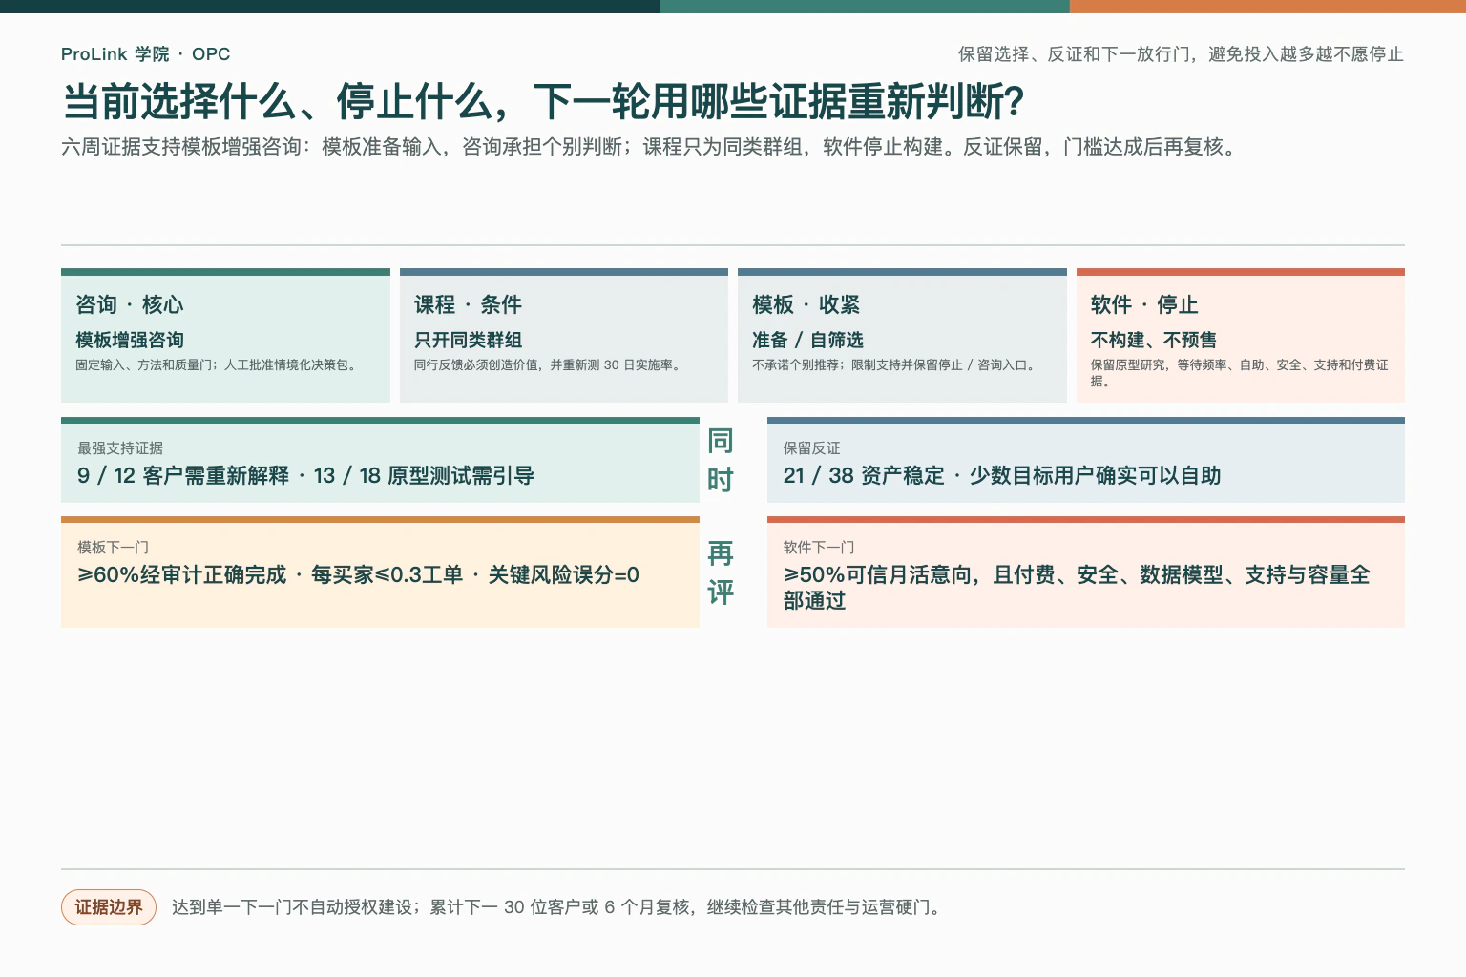
Task: Click text 保留原型研究，等待频率
Action: pos(1240,372)
